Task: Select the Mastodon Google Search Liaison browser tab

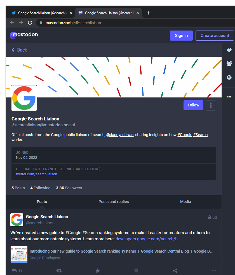Action: (108, 13)
